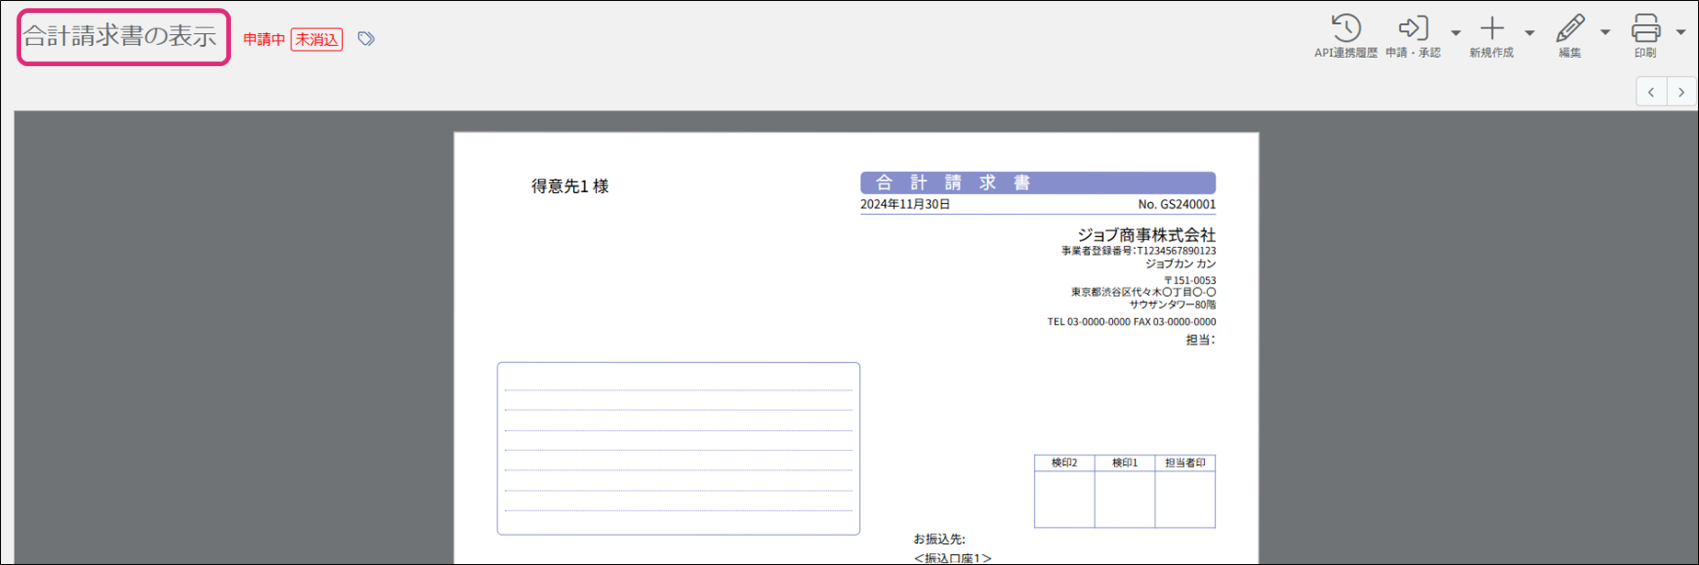Click the 申請・承認 arrow icon
The image size is (1699, 565).
(x=1413, y=28)
